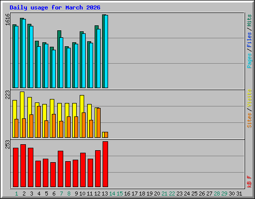This screenshot has height=199, width=255.
Task: Click the 1616 hits axis value
Action: point(7,20)
